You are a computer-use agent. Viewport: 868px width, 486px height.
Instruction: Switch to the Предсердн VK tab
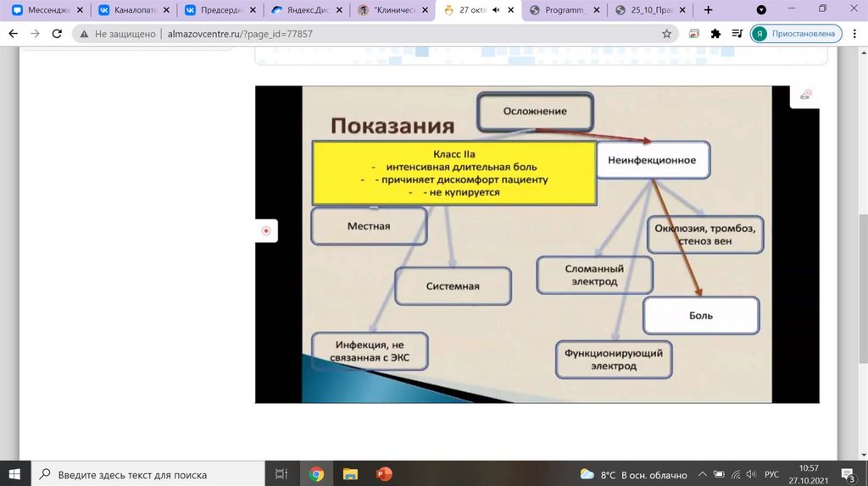(220, 10)
